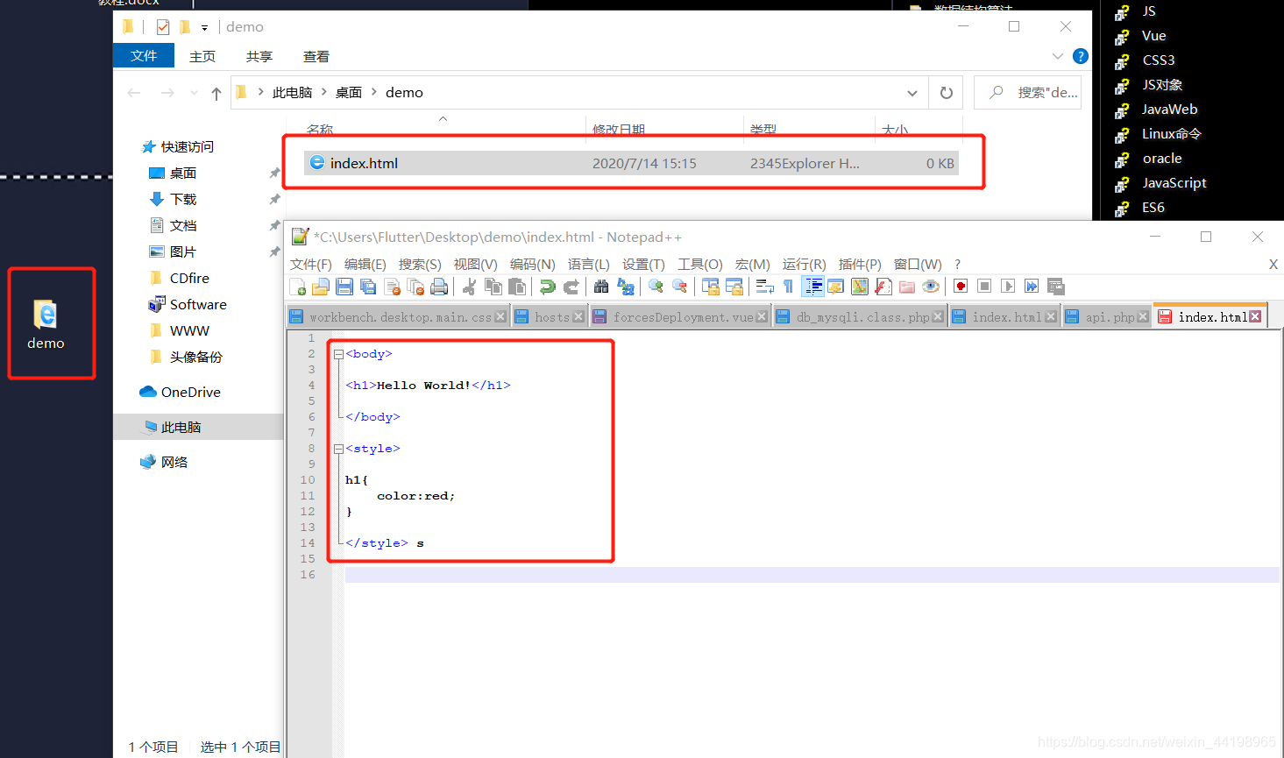
Task: Click the Undo icon in Notepad++
Action: coord(548,286)
